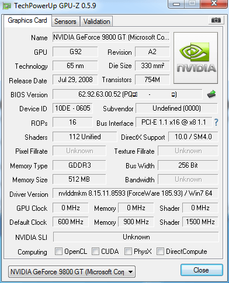Switch to the Sensors tab
The image size is (229, 283).
coord(65,22)
